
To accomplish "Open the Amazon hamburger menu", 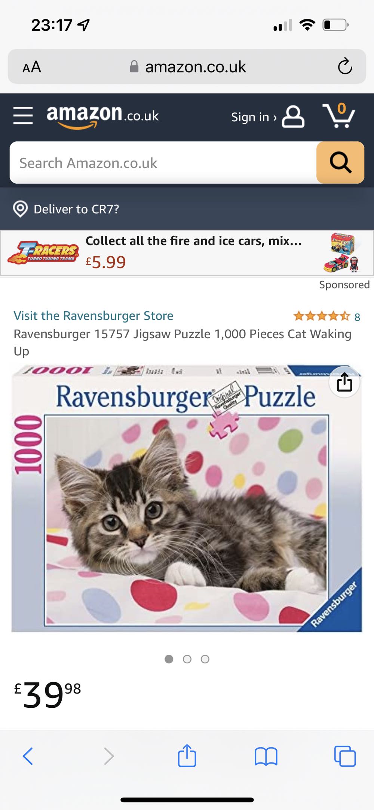I will [23, 115].
